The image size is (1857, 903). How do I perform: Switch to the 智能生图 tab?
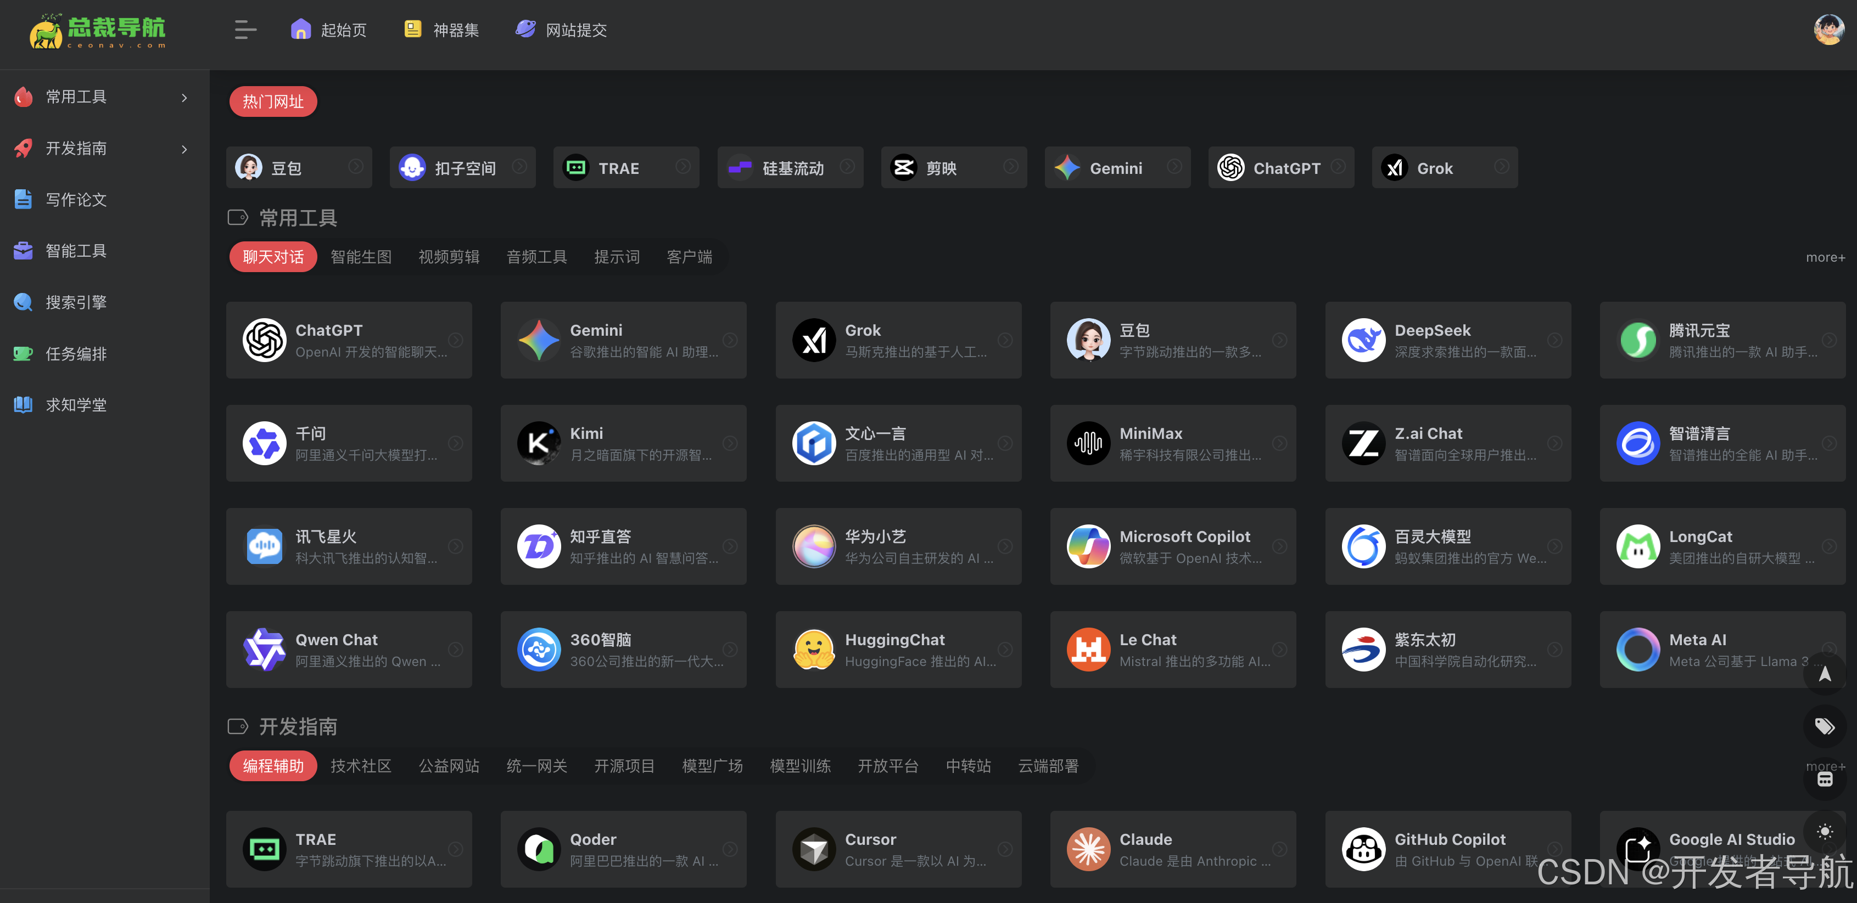point(361,257)
